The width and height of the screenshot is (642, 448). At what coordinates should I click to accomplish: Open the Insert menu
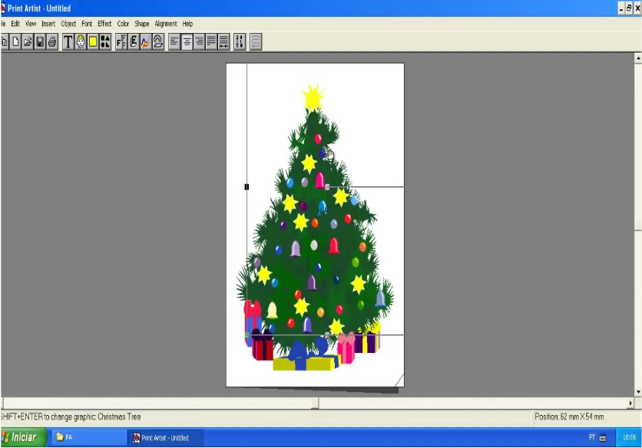pyautogui.click(x=48, y=24)
